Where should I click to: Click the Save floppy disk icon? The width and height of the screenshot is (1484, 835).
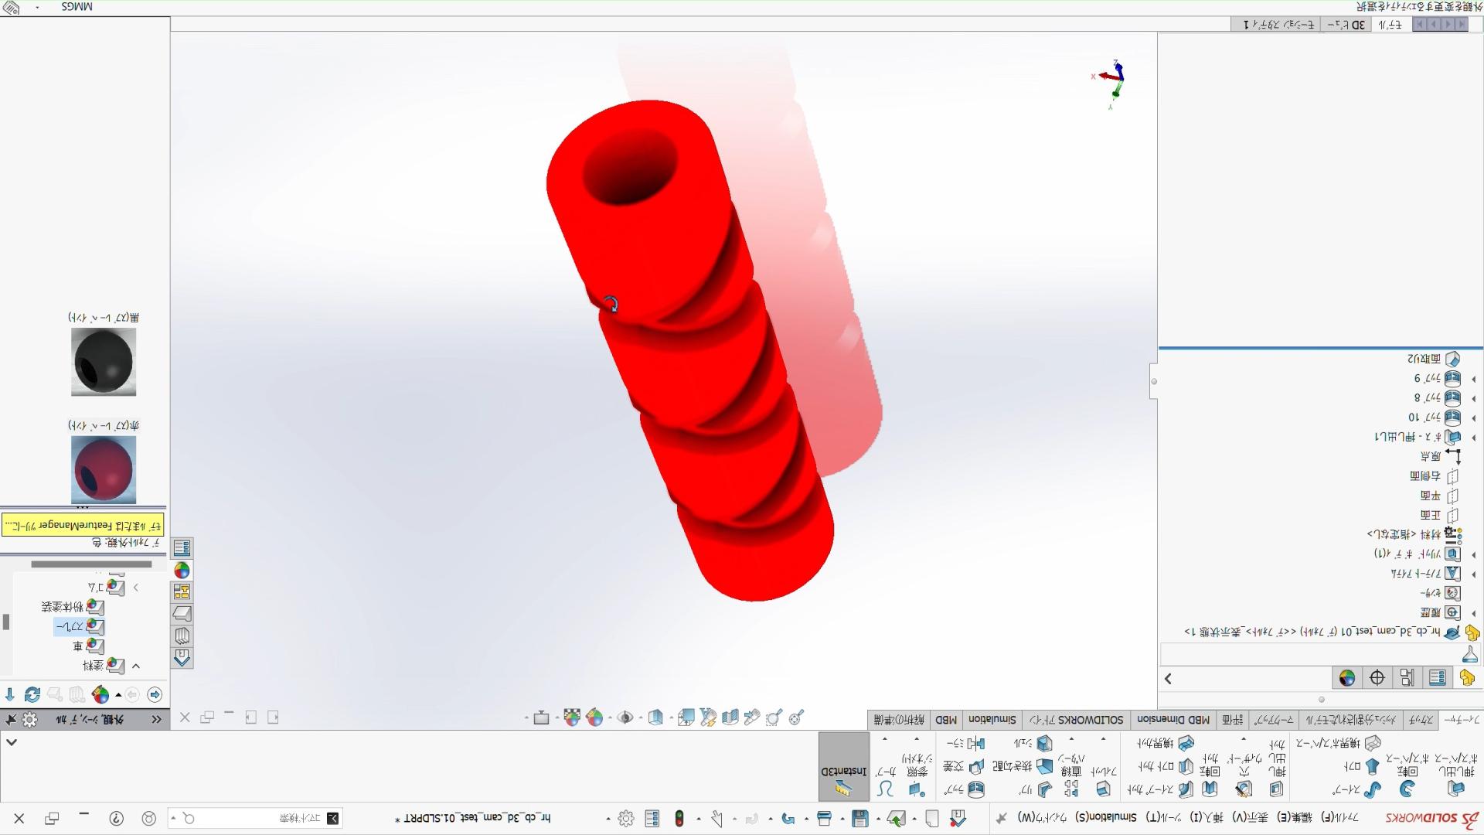[x=859, y=818]
